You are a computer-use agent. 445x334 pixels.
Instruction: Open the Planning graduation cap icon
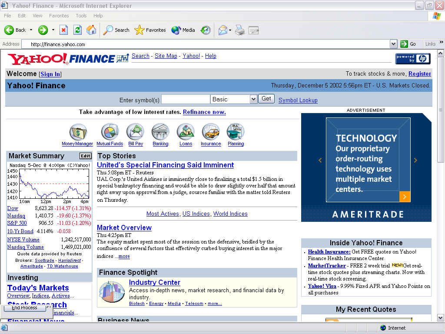click(236, 132)
